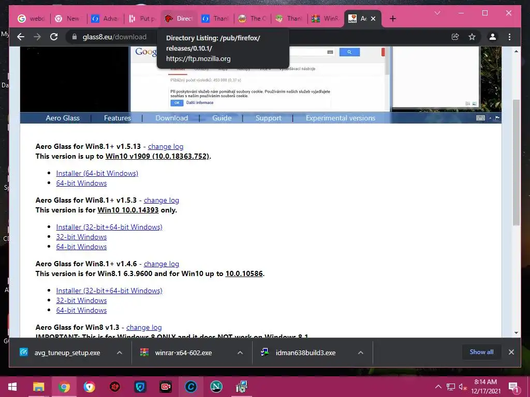Reload the glass8.eu page
The width and height of the screenshot is (530, 397).
(54, 37)
